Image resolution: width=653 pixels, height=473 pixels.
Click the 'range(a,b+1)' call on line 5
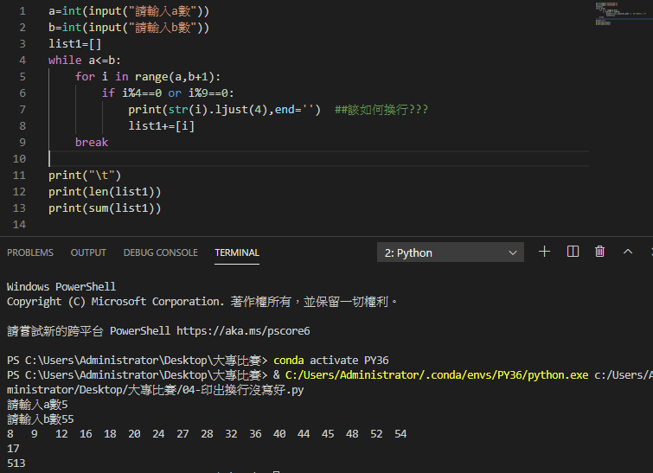tap(175, 77)
